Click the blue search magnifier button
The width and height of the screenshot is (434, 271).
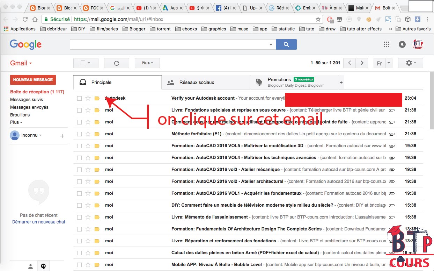(286, 44)
